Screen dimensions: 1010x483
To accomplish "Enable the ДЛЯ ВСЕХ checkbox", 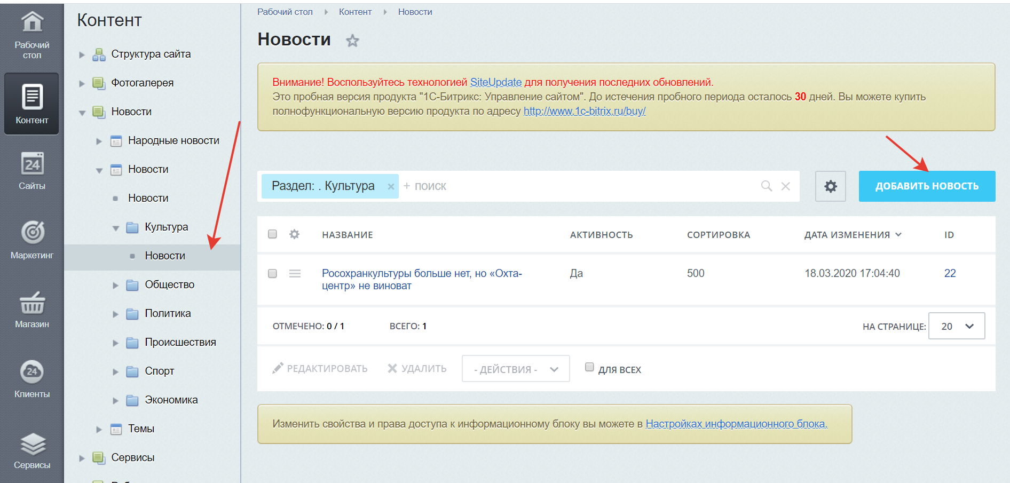I will [x=589, y=367].
